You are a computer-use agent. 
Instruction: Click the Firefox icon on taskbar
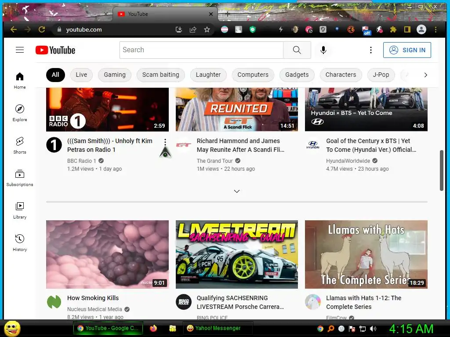[153, 328]
